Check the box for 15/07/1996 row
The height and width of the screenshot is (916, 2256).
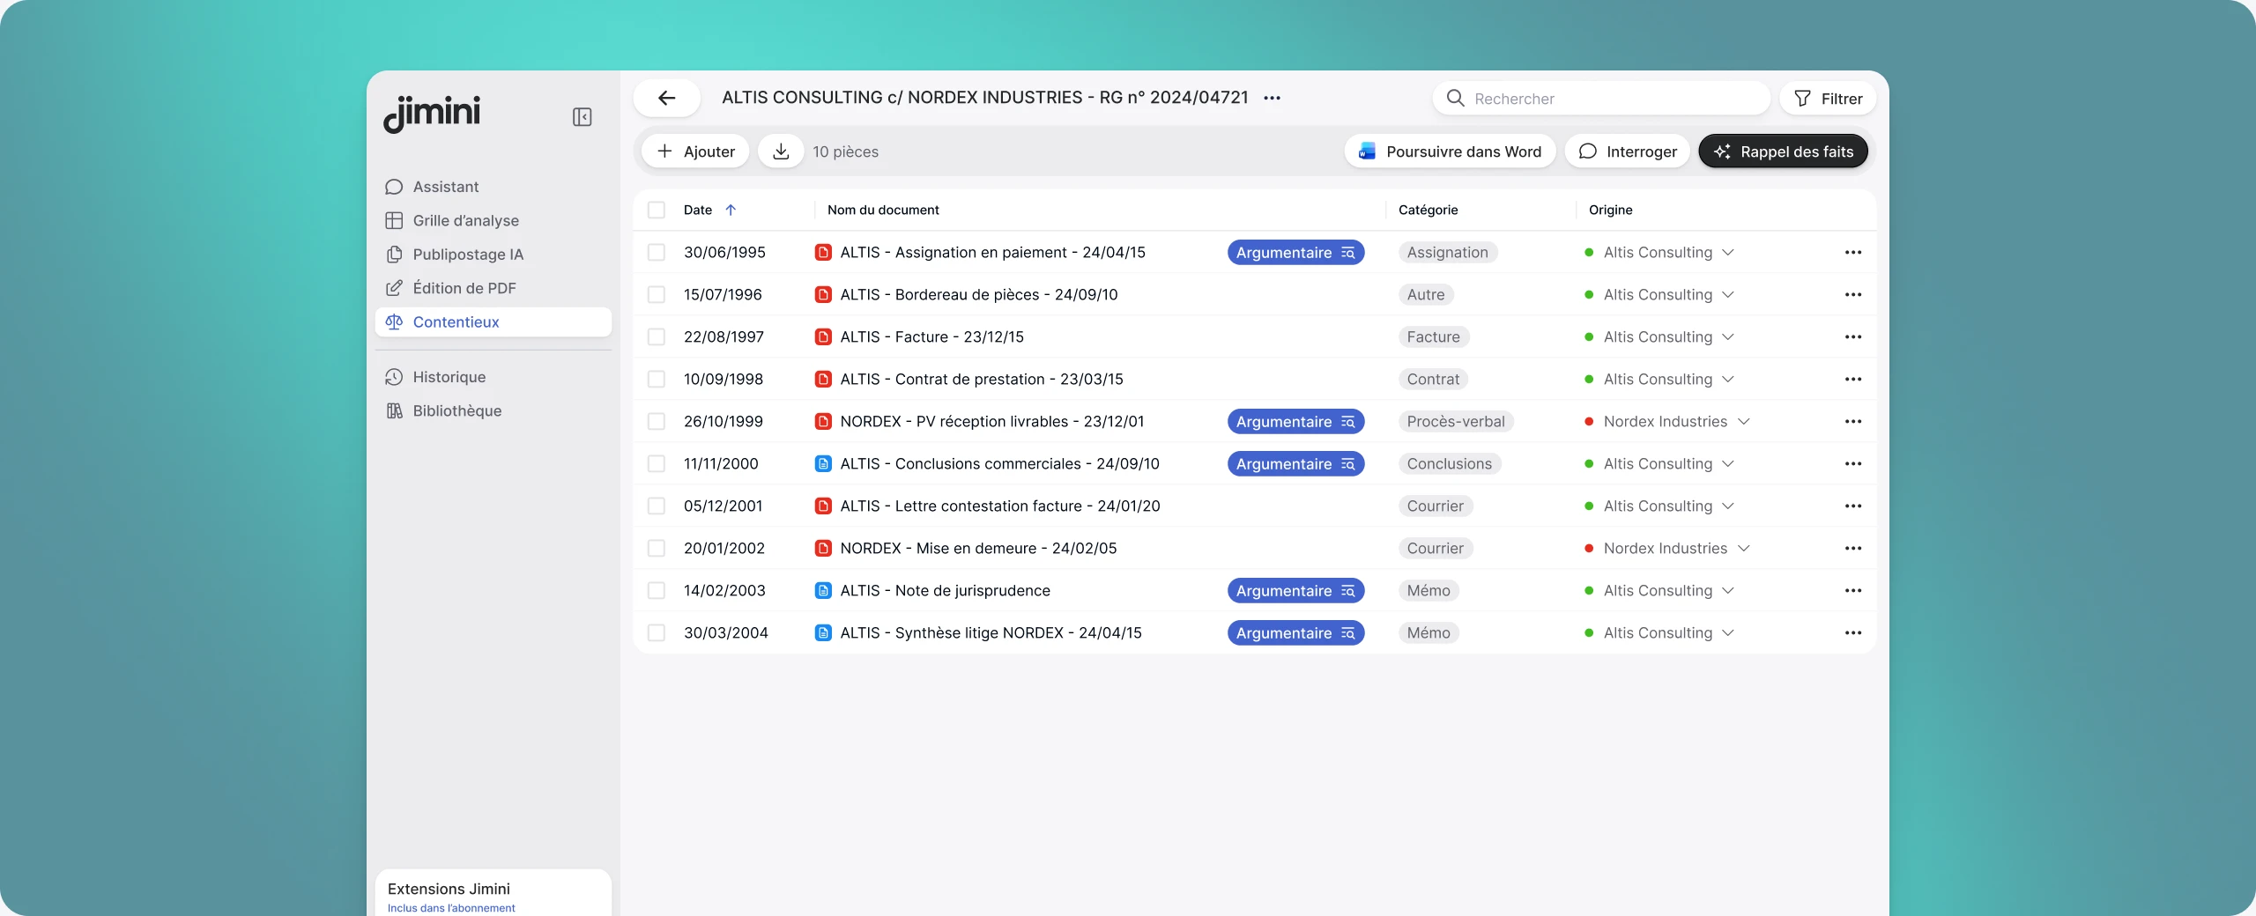click(x=657, y=295)
